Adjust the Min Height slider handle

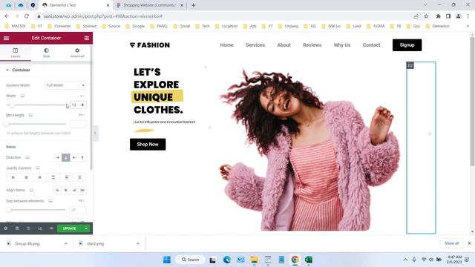[x=7, y=124]
